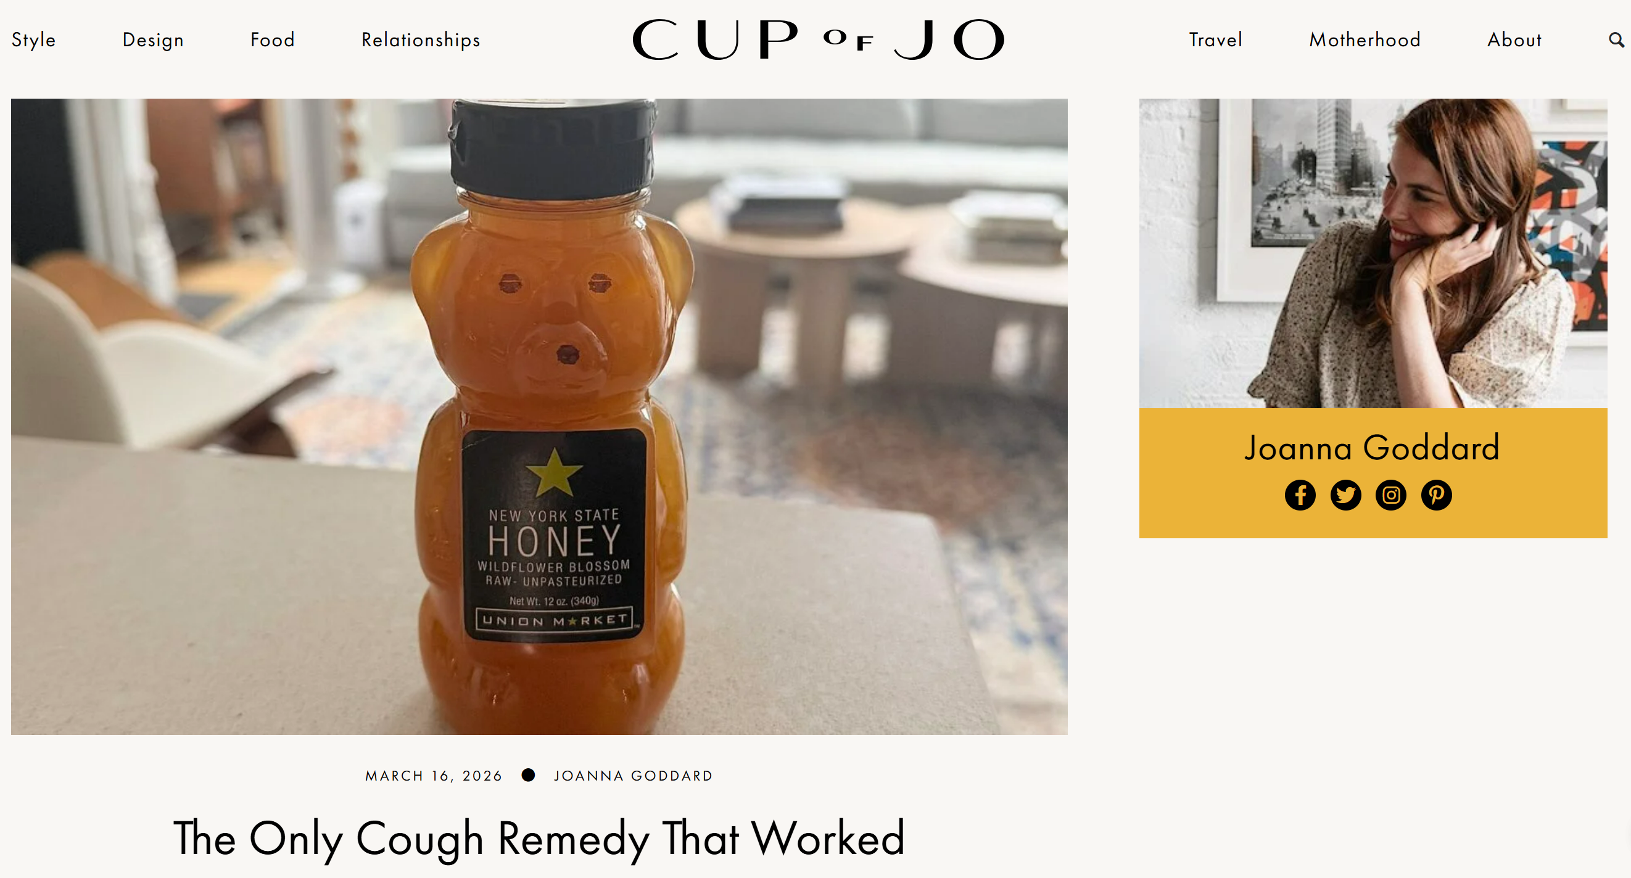This screenshot has height=878, width=1631.
Task: Open the Pinterest icon in sidebar
Action: click(x=1436, y=494)
